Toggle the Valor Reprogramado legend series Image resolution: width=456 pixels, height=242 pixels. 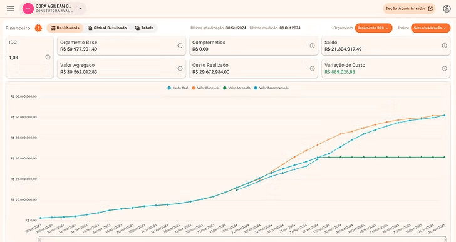[x=271, y=88]
